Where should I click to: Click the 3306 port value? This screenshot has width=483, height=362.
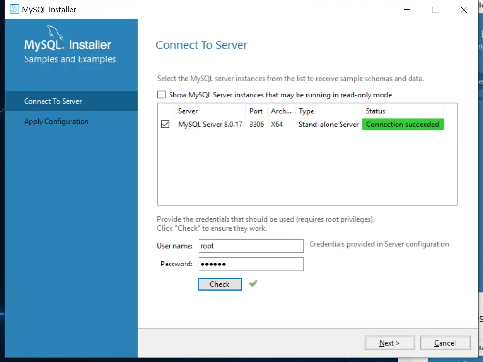click(x=256, y=125)
